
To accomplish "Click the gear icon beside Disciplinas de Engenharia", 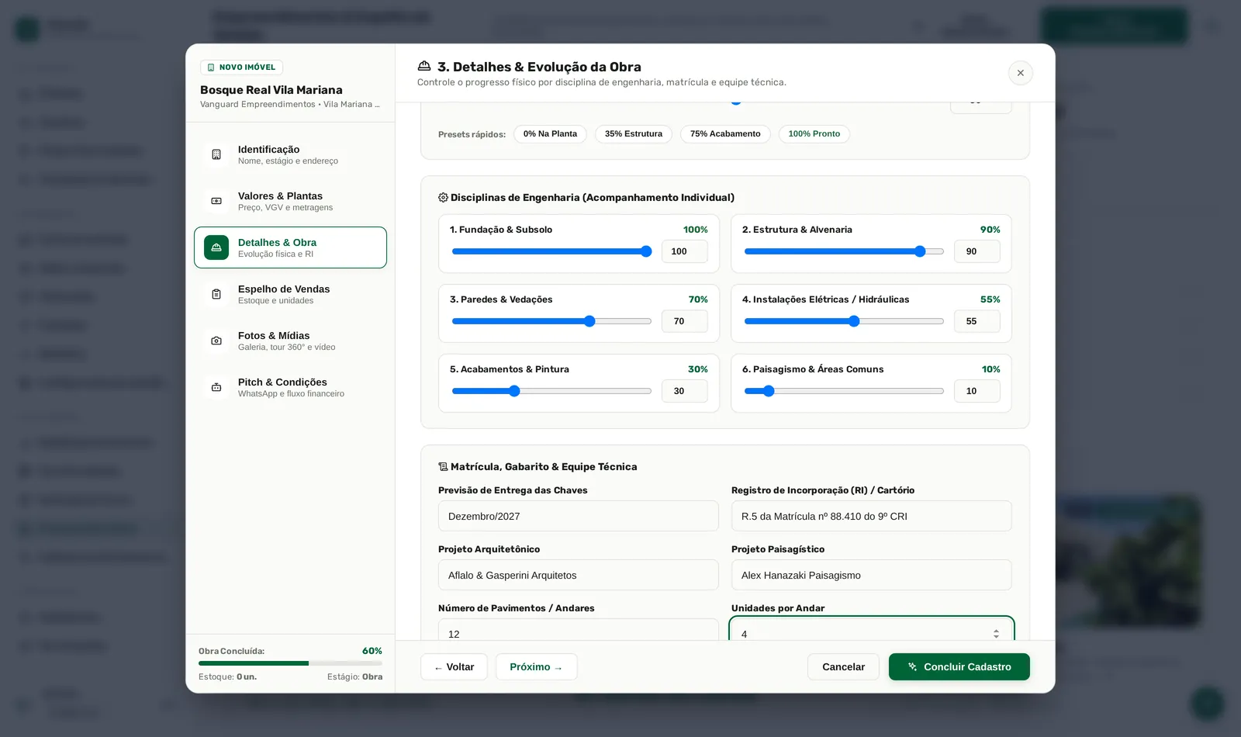I will click(x=443, y=197).
